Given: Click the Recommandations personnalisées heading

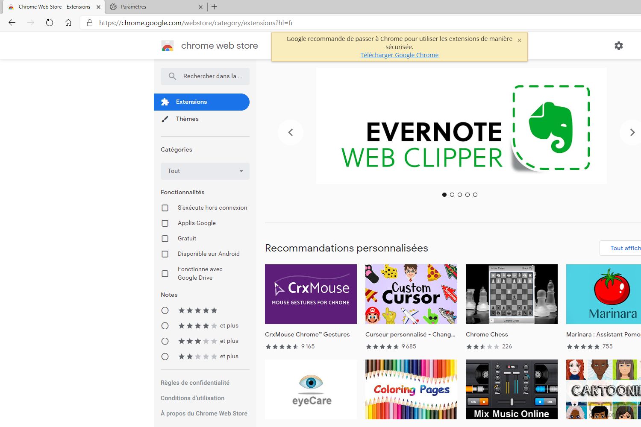Looking at the screenshot, I should click(347, 248).
